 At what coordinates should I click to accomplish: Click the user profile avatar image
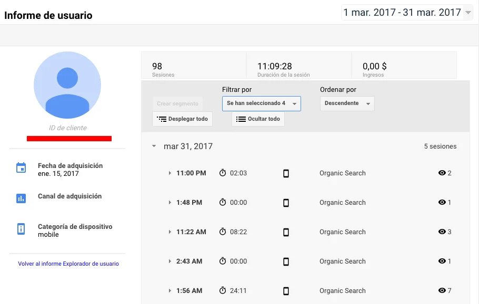coord(67,85)
